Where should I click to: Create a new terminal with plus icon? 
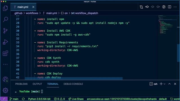161,84
